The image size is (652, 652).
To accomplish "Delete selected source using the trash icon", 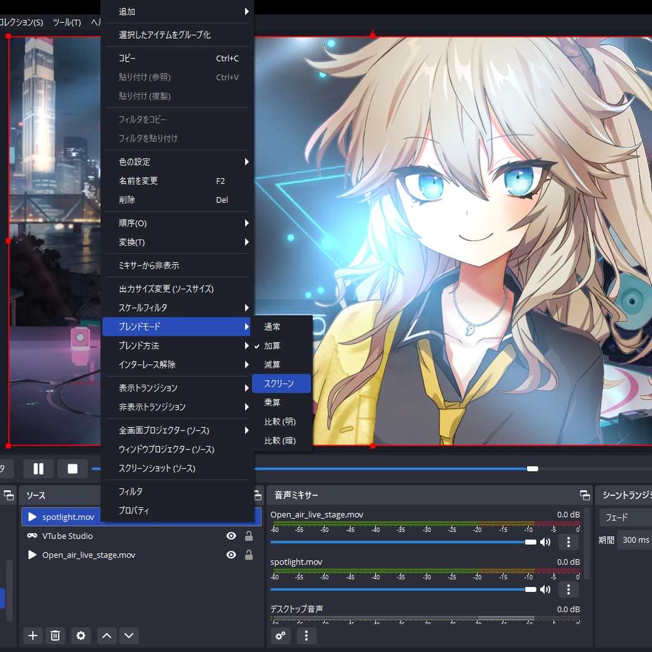I will pyautogui.click(x=55, y=635).
